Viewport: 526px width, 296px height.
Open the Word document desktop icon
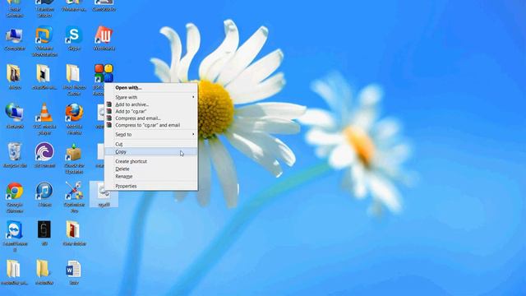tap(73, 269)
